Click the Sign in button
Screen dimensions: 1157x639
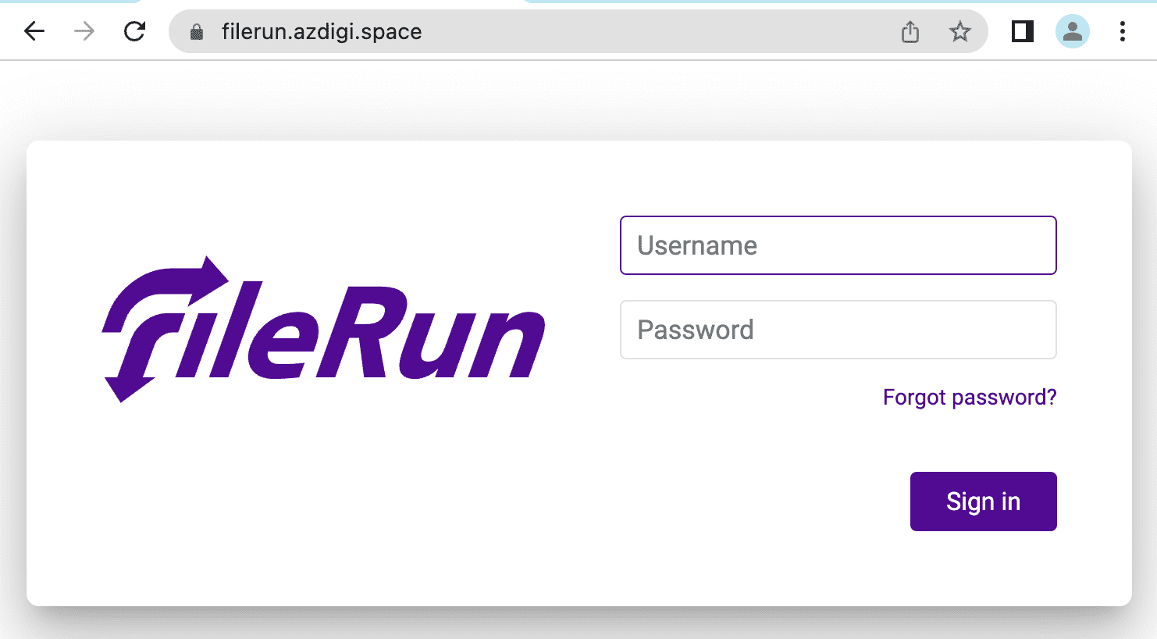(984, 502)
